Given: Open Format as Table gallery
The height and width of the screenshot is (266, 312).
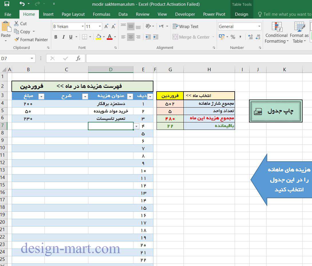Looking at the screenshot, I should click(299, 33).
